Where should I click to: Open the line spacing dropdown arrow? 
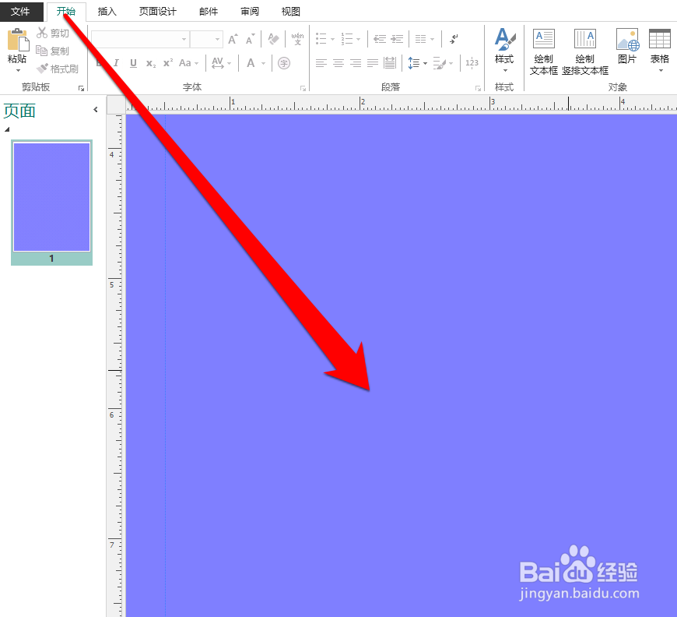426,64
